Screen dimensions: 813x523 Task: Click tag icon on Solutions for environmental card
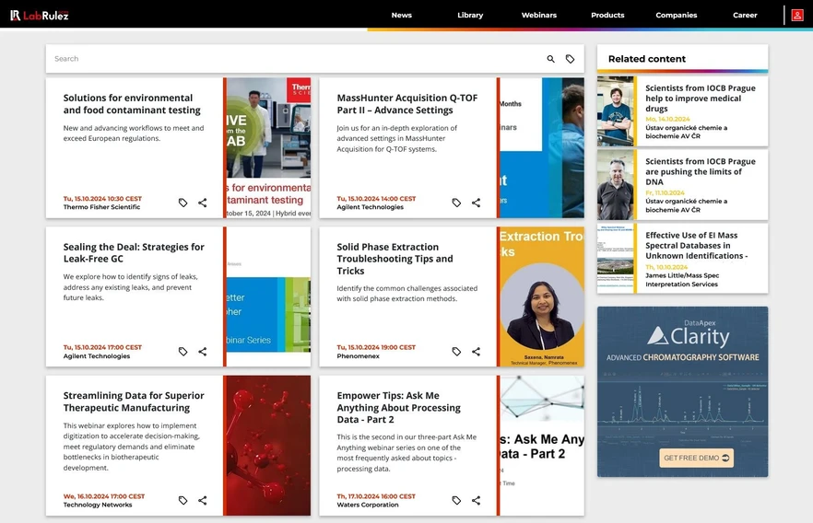pyautogui.click(x=183, y=203)
